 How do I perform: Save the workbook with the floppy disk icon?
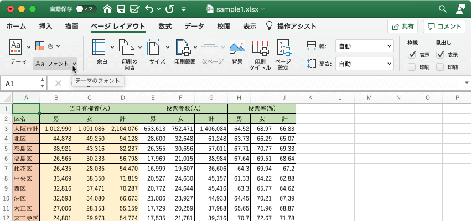pos(121,9)
